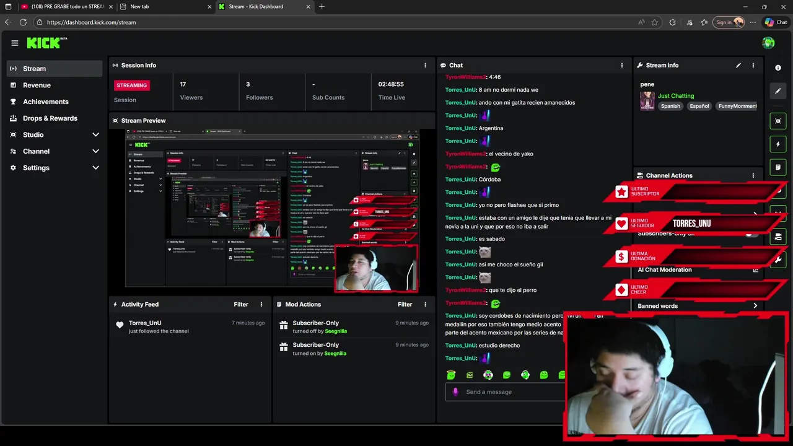This screenshot has width=793, height=446.
Task: Click the Spanish tag chip
Action: click(x=670, y=106)
